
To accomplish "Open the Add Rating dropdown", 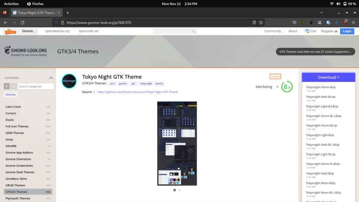I will (267, 87).
